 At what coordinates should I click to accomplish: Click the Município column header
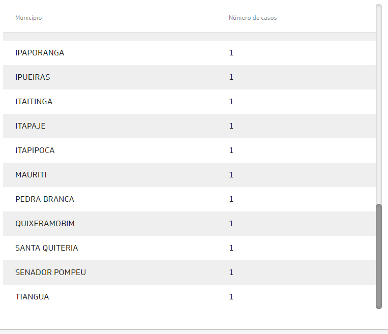pos(28,18)
